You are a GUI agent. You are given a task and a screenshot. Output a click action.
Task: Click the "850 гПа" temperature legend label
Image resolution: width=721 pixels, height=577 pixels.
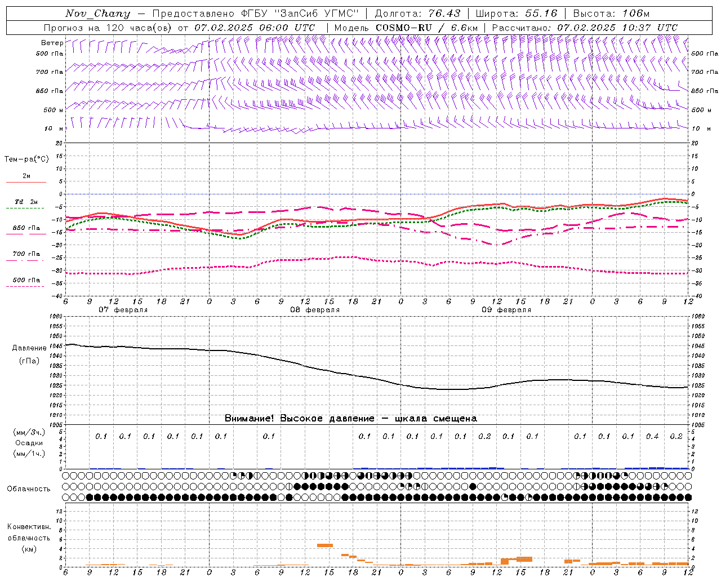pos(26,228)
